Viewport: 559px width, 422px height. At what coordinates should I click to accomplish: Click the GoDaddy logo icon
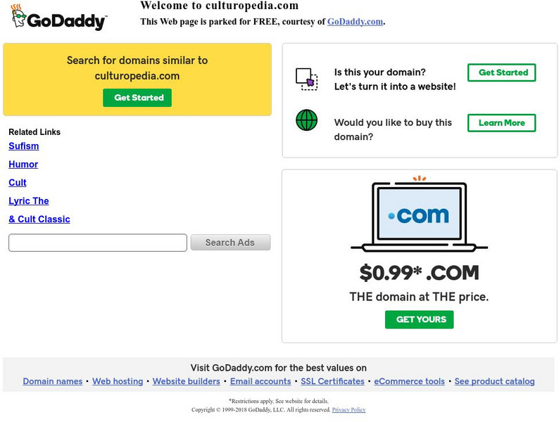click(58, 18)
